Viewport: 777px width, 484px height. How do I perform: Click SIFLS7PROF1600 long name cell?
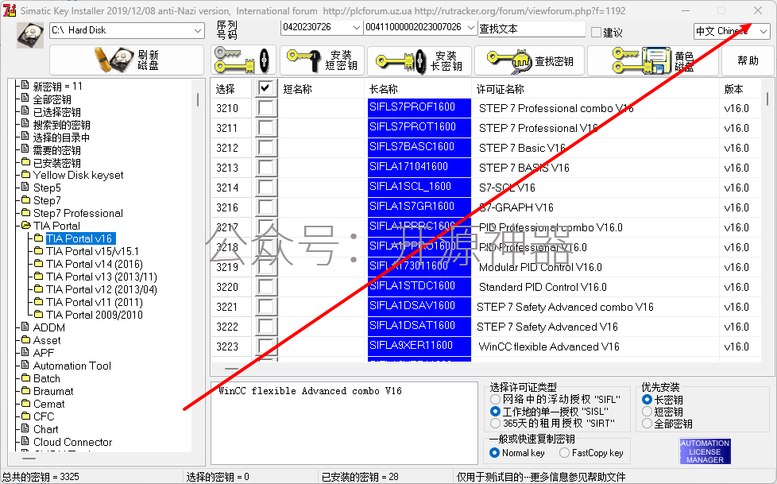coord(419,108)
